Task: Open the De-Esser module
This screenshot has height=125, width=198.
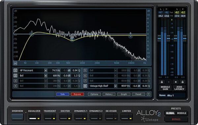Action: point(110,117)
